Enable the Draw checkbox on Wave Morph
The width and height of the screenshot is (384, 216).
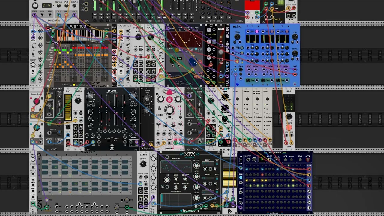169,49
